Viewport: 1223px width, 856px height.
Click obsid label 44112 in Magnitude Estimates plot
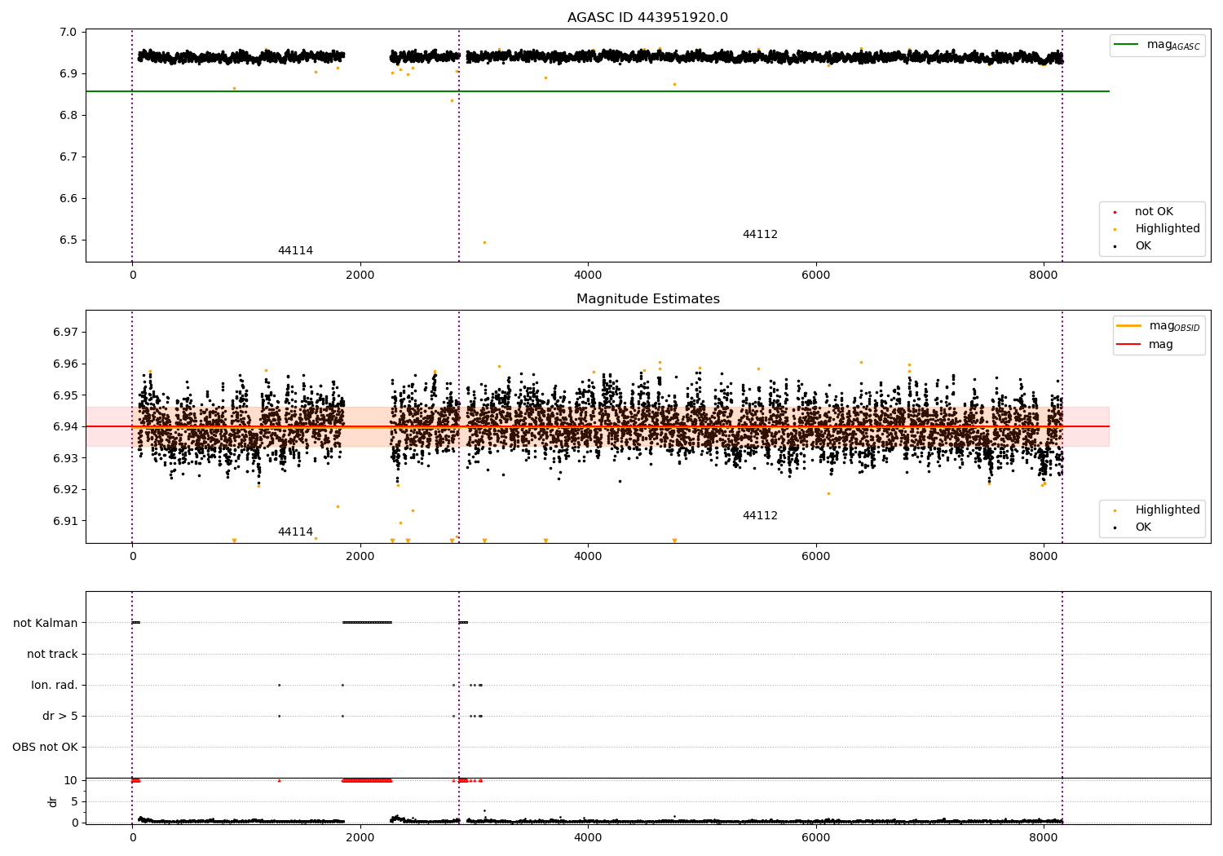click(760, 516)
